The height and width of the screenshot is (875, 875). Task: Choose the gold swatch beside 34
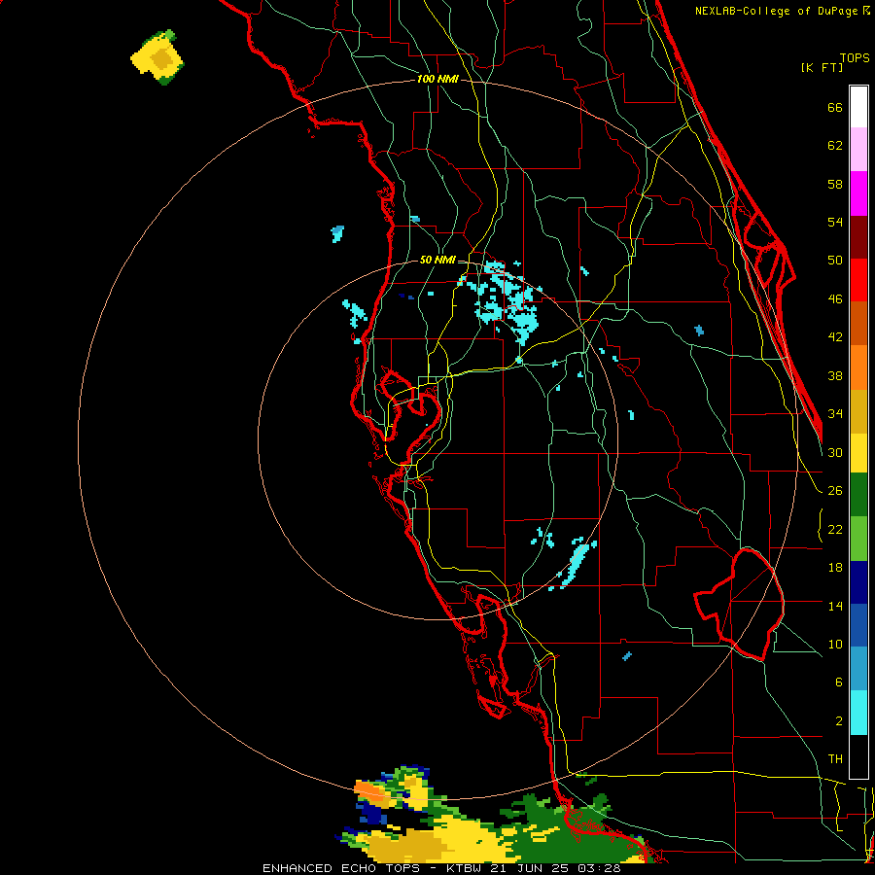tap(858, 410)
